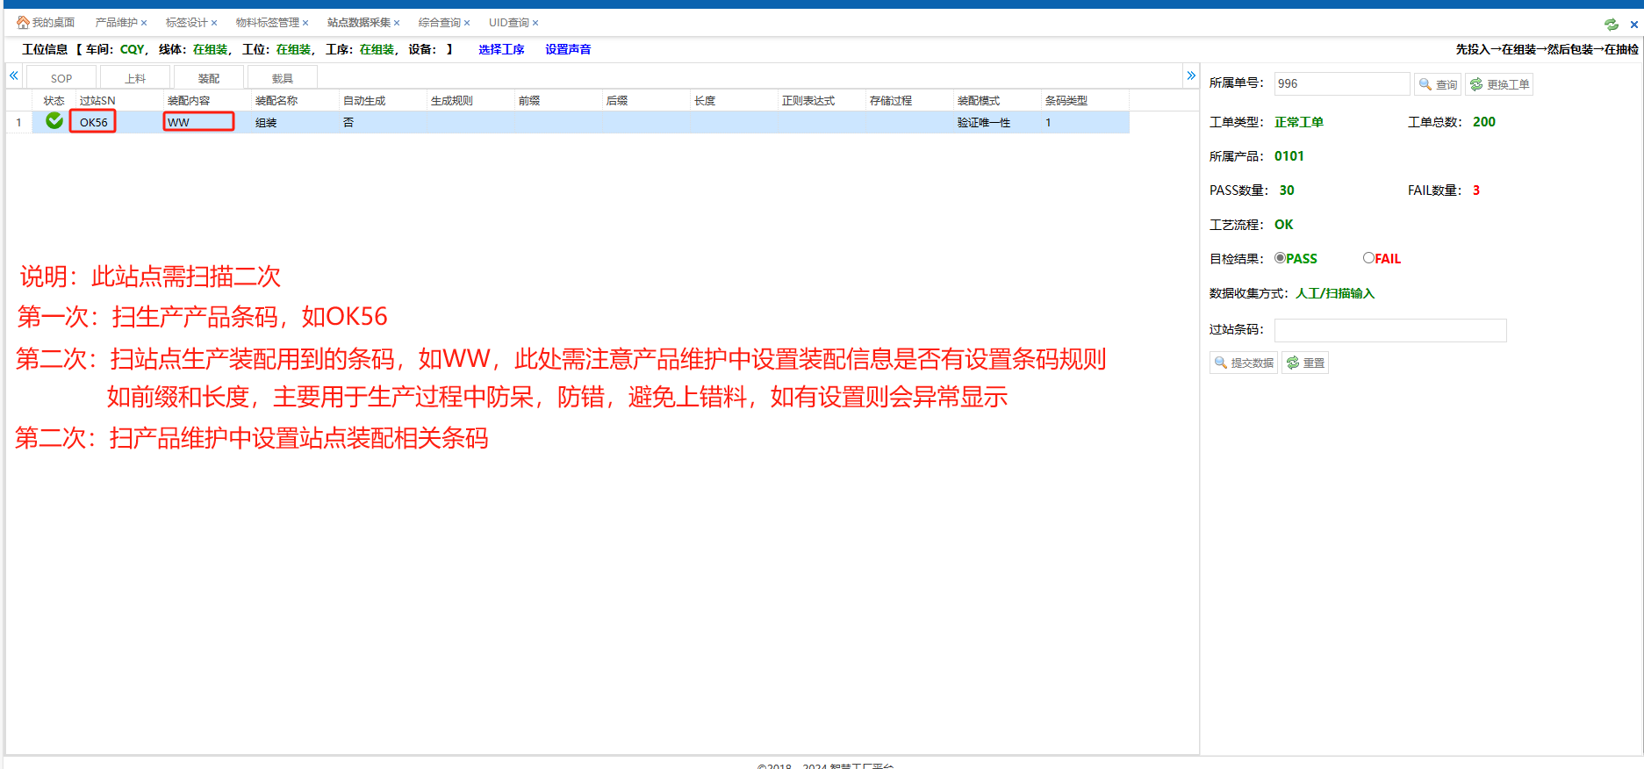1644x769 pixels.
Task: Select the PASS radio button
Action: click(1280, 258)
